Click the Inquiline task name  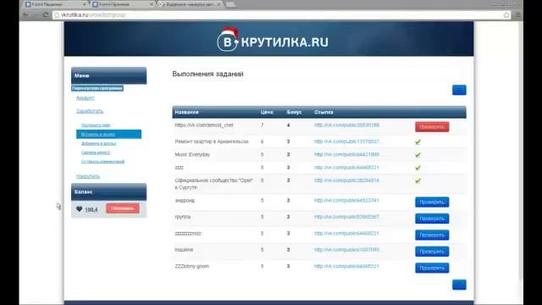click(184, 250)
